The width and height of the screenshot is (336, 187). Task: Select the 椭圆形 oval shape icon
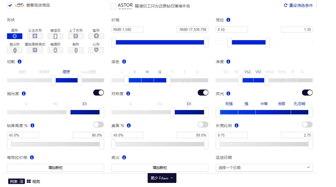(55, 50)
